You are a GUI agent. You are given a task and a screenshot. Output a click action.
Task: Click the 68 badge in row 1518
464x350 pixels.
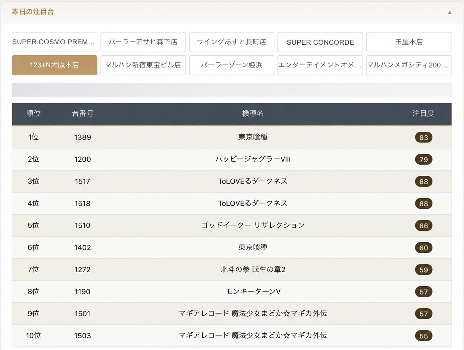click(x=424, y=204)
